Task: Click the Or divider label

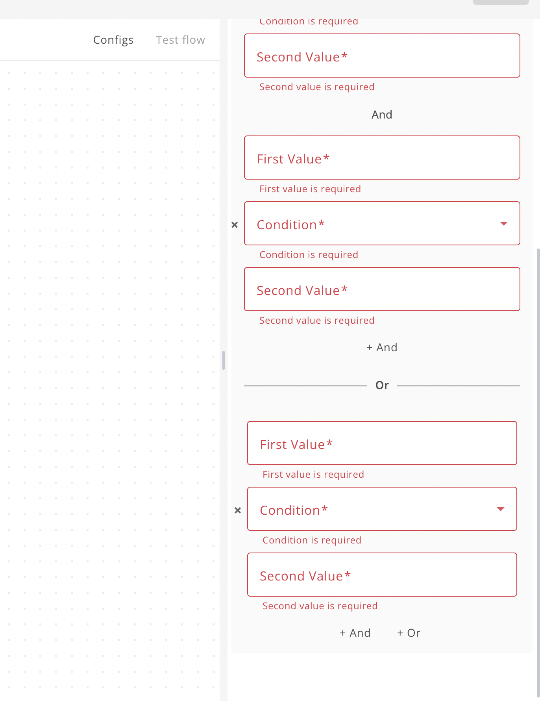Action: (381, 385)
